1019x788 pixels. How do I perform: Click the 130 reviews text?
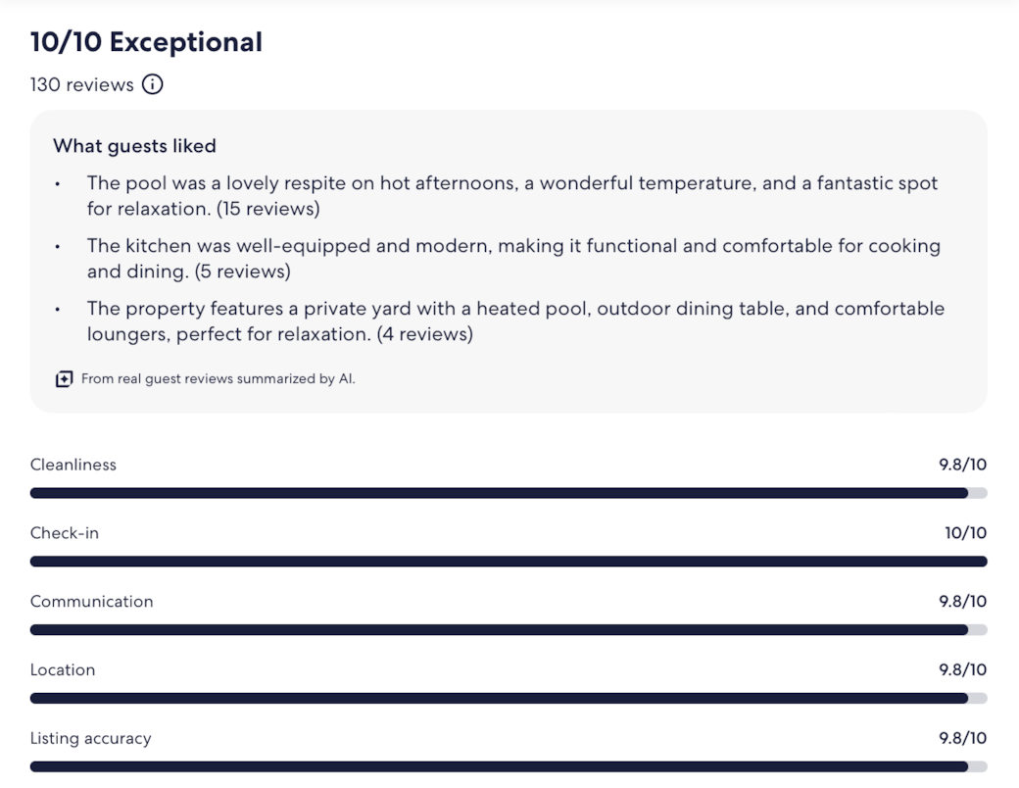(82, 84)
